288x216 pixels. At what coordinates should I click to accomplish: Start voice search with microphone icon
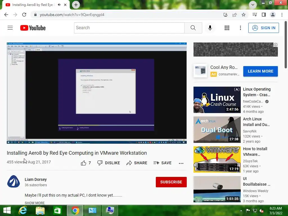click(210, 28)
